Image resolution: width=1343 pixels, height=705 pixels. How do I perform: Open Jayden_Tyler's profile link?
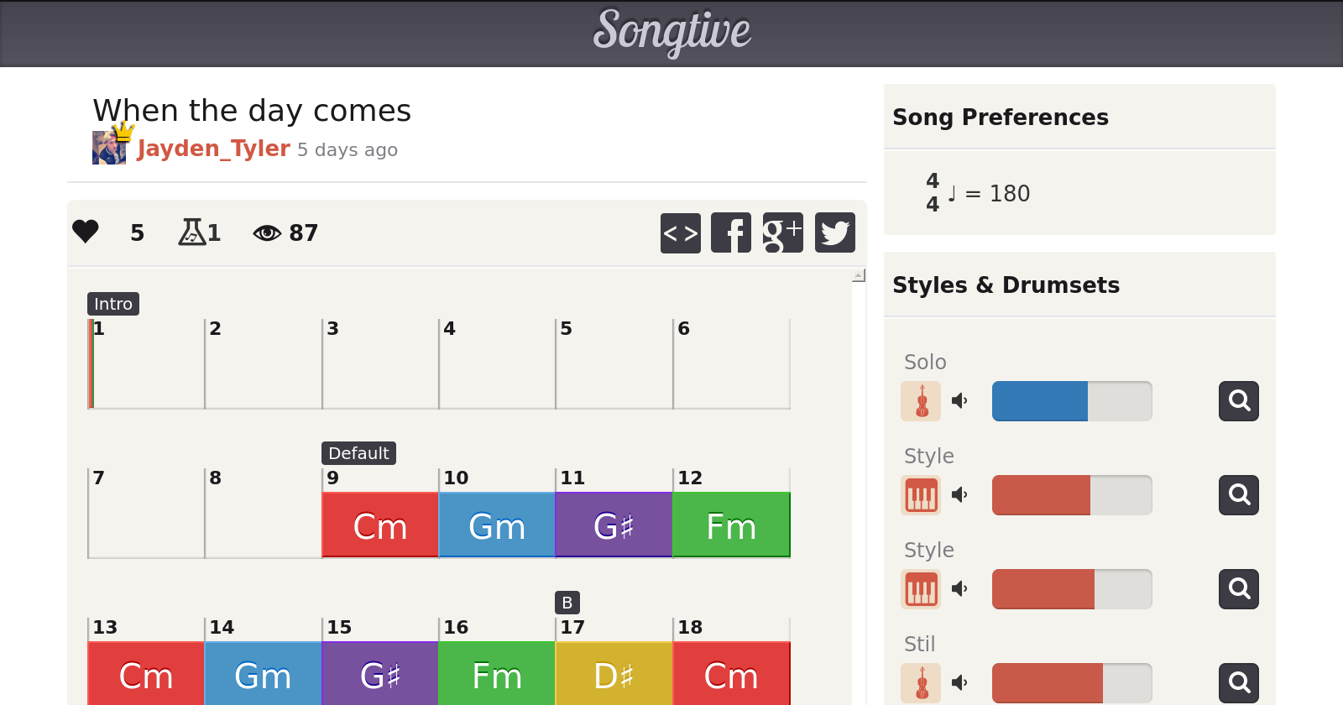(213, 149)
